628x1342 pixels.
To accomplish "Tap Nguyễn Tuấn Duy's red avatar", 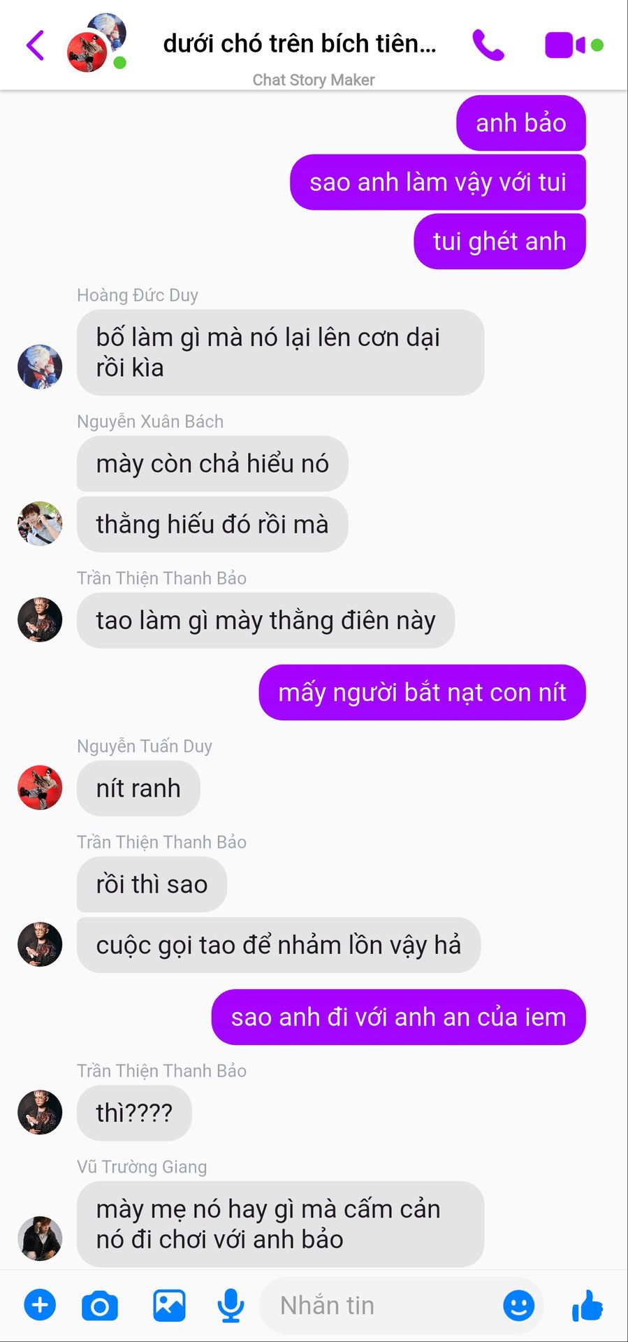I will (40, 787).
